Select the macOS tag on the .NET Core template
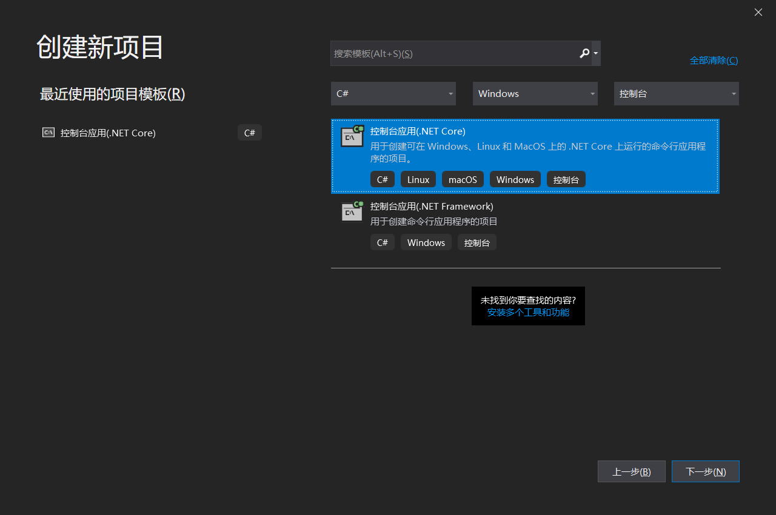Screen dimensions: 776x515 [463, 179]
